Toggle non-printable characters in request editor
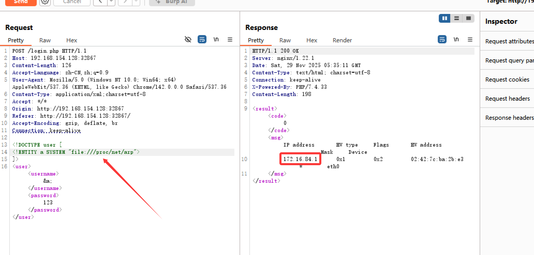 tap(216, 39)
